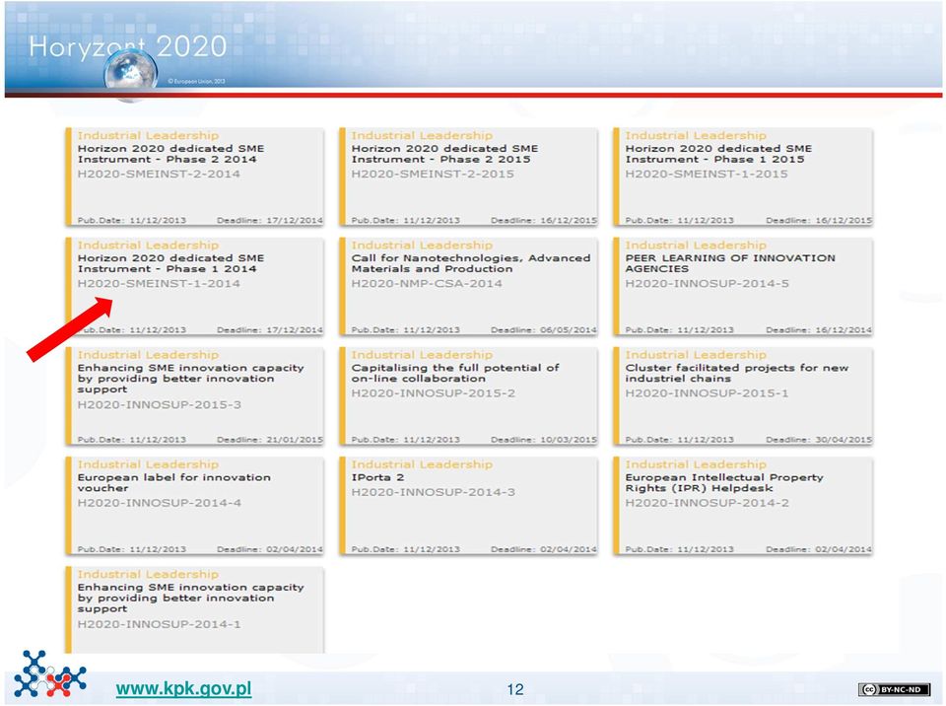
Task: Select the H2020-INNOSUP-2015-2 call code
Action: (x=434, y=393)
